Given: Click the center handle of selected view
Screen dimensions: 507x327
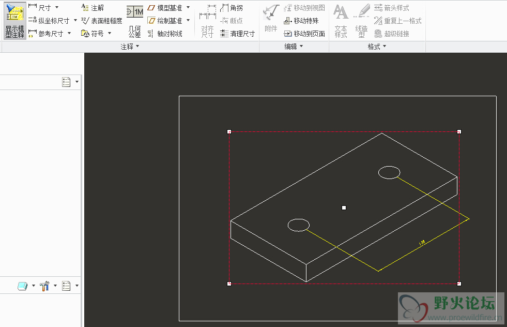Looking at the screenshot, I should tap(344, 207).
